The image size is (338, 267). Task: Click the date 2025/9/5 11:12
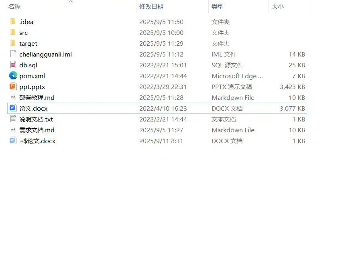(161, 54)
